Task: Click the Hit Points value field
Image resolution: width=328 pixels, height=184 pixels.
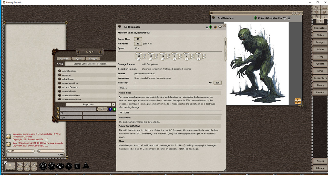Action: click(x=138, y=43)
